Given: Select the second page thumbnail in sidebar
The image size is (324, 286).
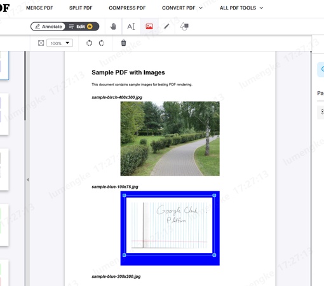Looking at the screenshot, I should (4, 114).
